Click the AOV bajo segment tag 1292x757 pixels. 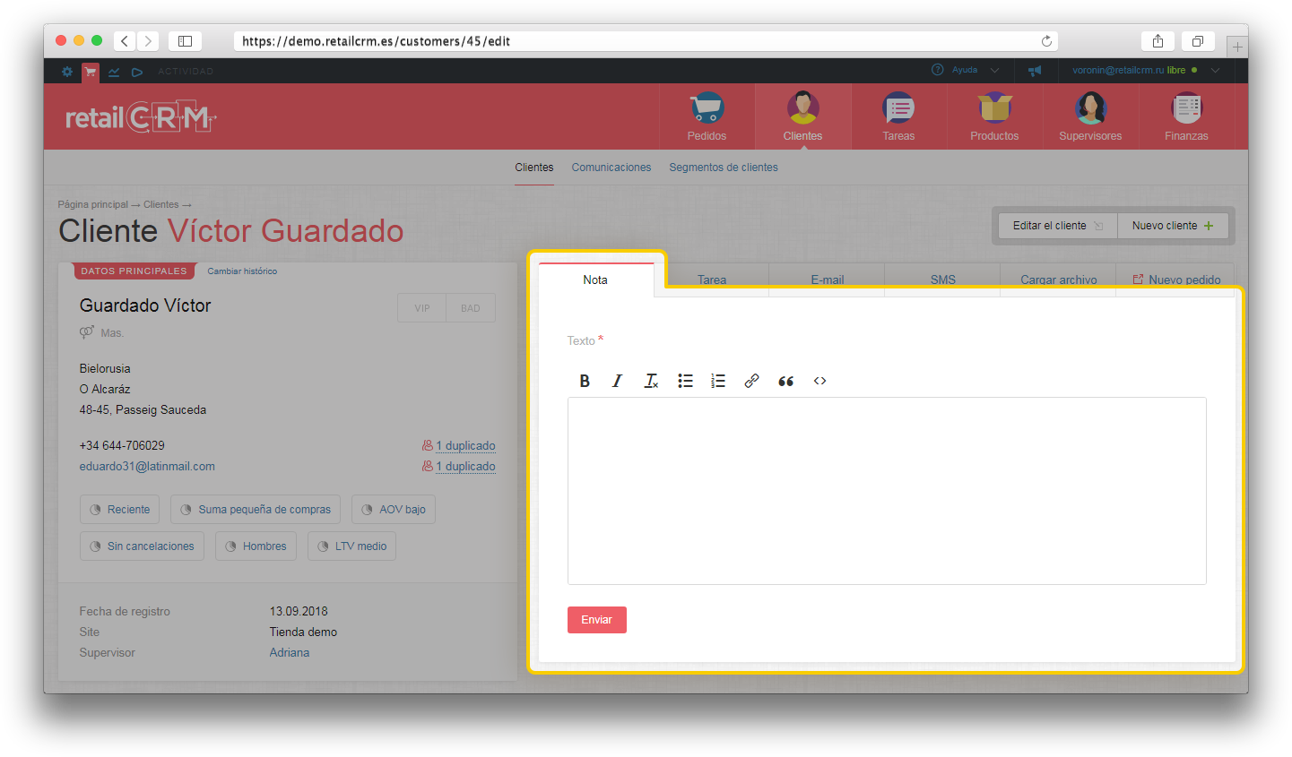click(394, 510)
